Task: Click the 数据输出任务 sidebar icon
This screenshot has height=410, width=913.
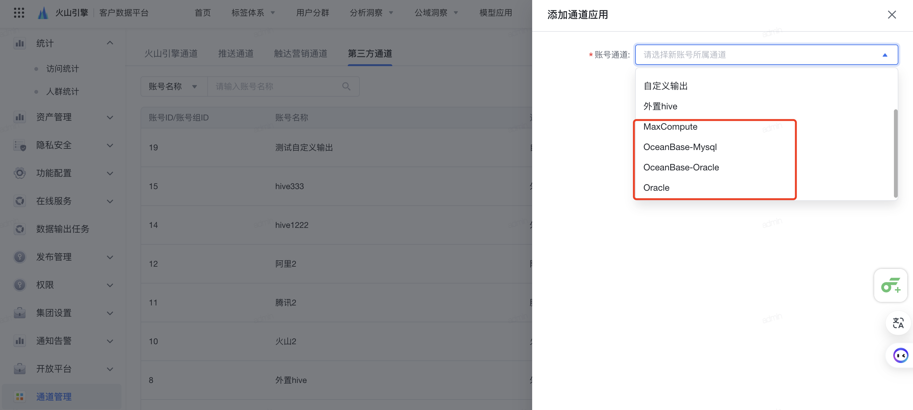Action: tap(19, 229)
